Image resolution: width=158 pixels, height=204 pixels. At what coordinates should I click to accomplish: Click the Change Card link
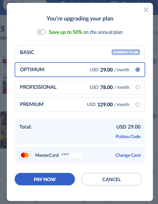click(x=128, y=155)
